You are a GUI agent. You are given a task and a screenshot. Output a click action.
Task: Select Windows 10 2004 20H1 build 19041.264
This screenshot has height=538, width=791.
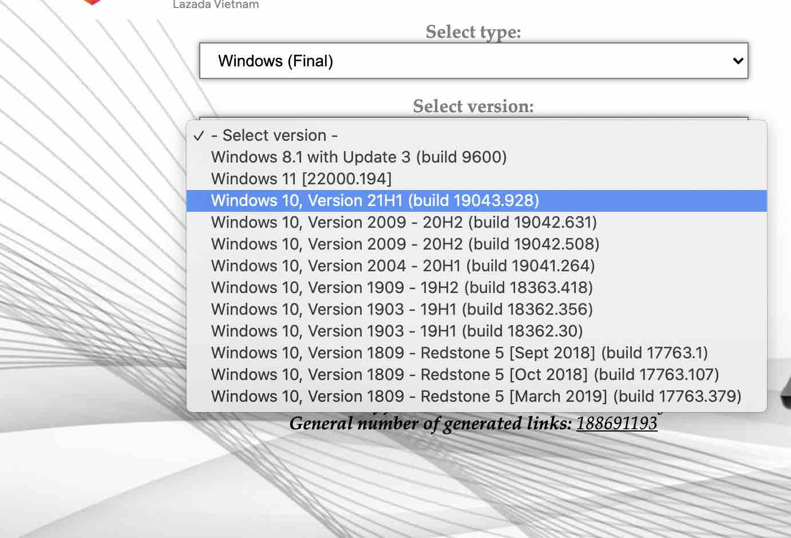tap(402, 266)
